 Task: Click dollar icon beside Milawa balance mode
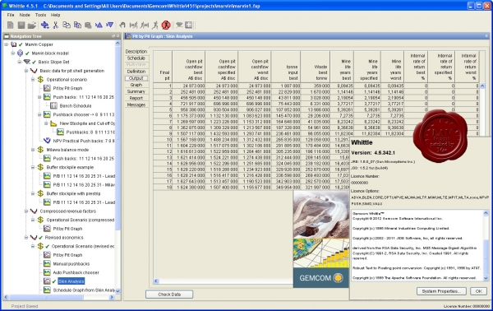[40, 150]
